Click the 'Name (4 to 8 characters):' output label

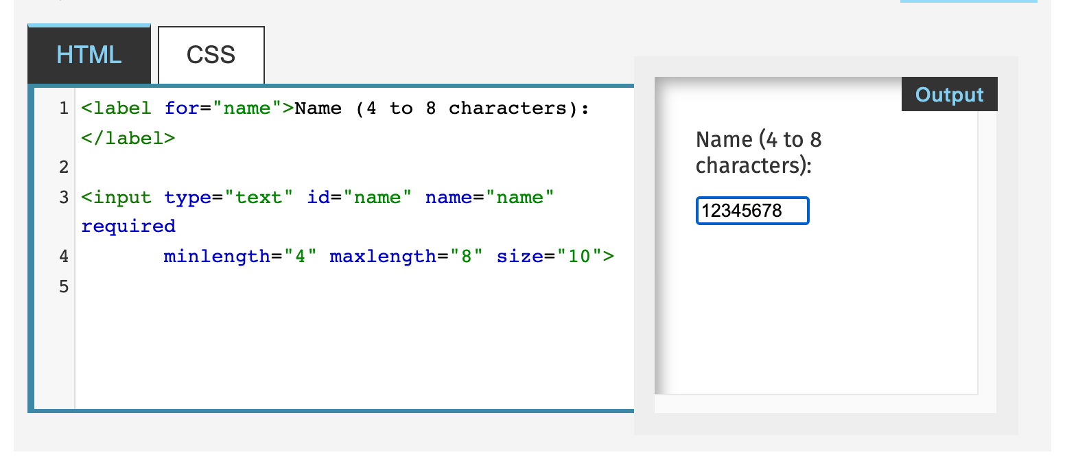[758, 152]
